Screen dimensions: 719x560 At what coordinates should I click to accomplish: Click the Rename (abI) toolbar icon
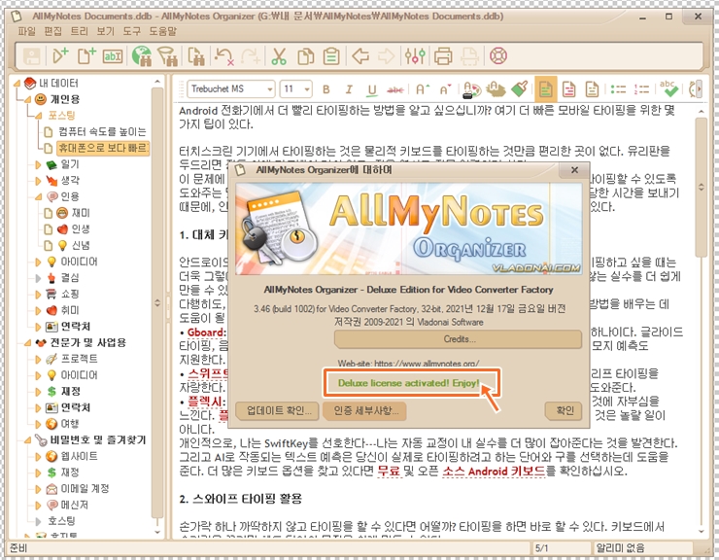(x=113, y=56)
